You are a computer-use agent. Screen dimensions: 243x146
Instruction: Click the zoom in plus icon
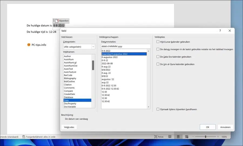pyautogui.click(x=218, y=137)
